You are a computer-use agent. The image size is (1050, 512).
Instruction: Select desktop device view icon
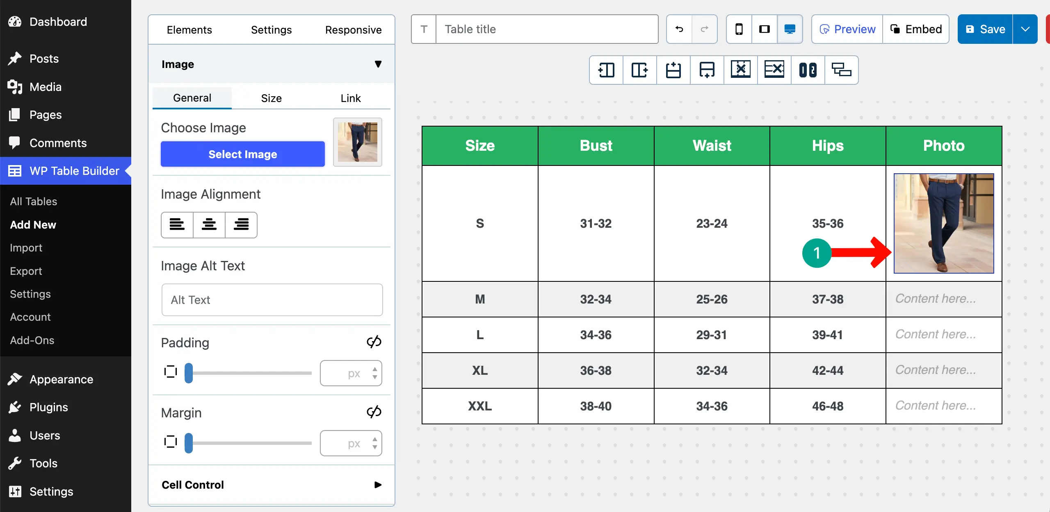coord(790,29)
